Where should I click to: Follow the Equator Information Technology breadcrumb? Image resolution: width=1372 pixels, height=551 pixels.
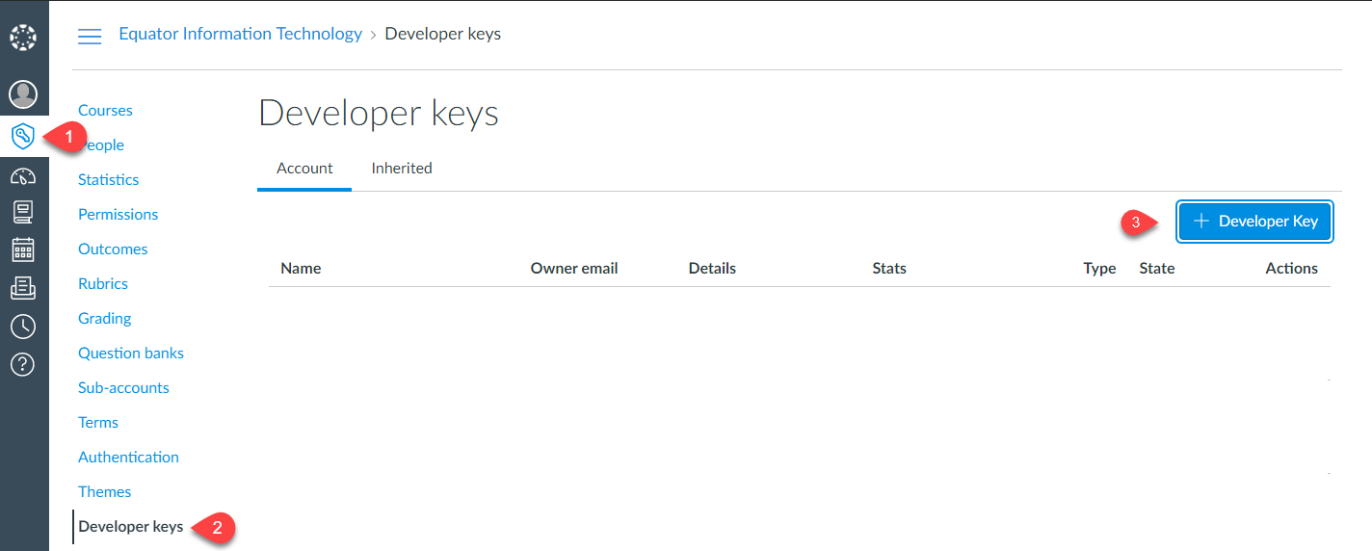[x=240, y=34]
